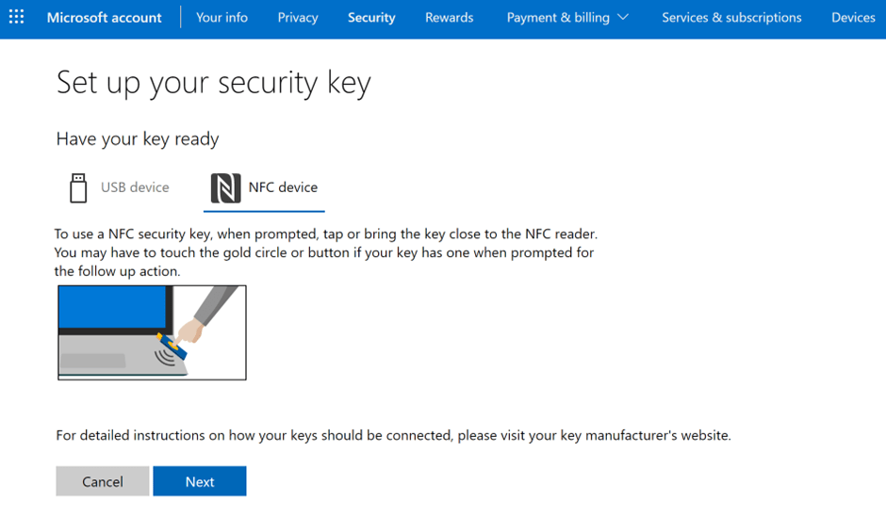Click the NFC logo icon

click(226, 187)
